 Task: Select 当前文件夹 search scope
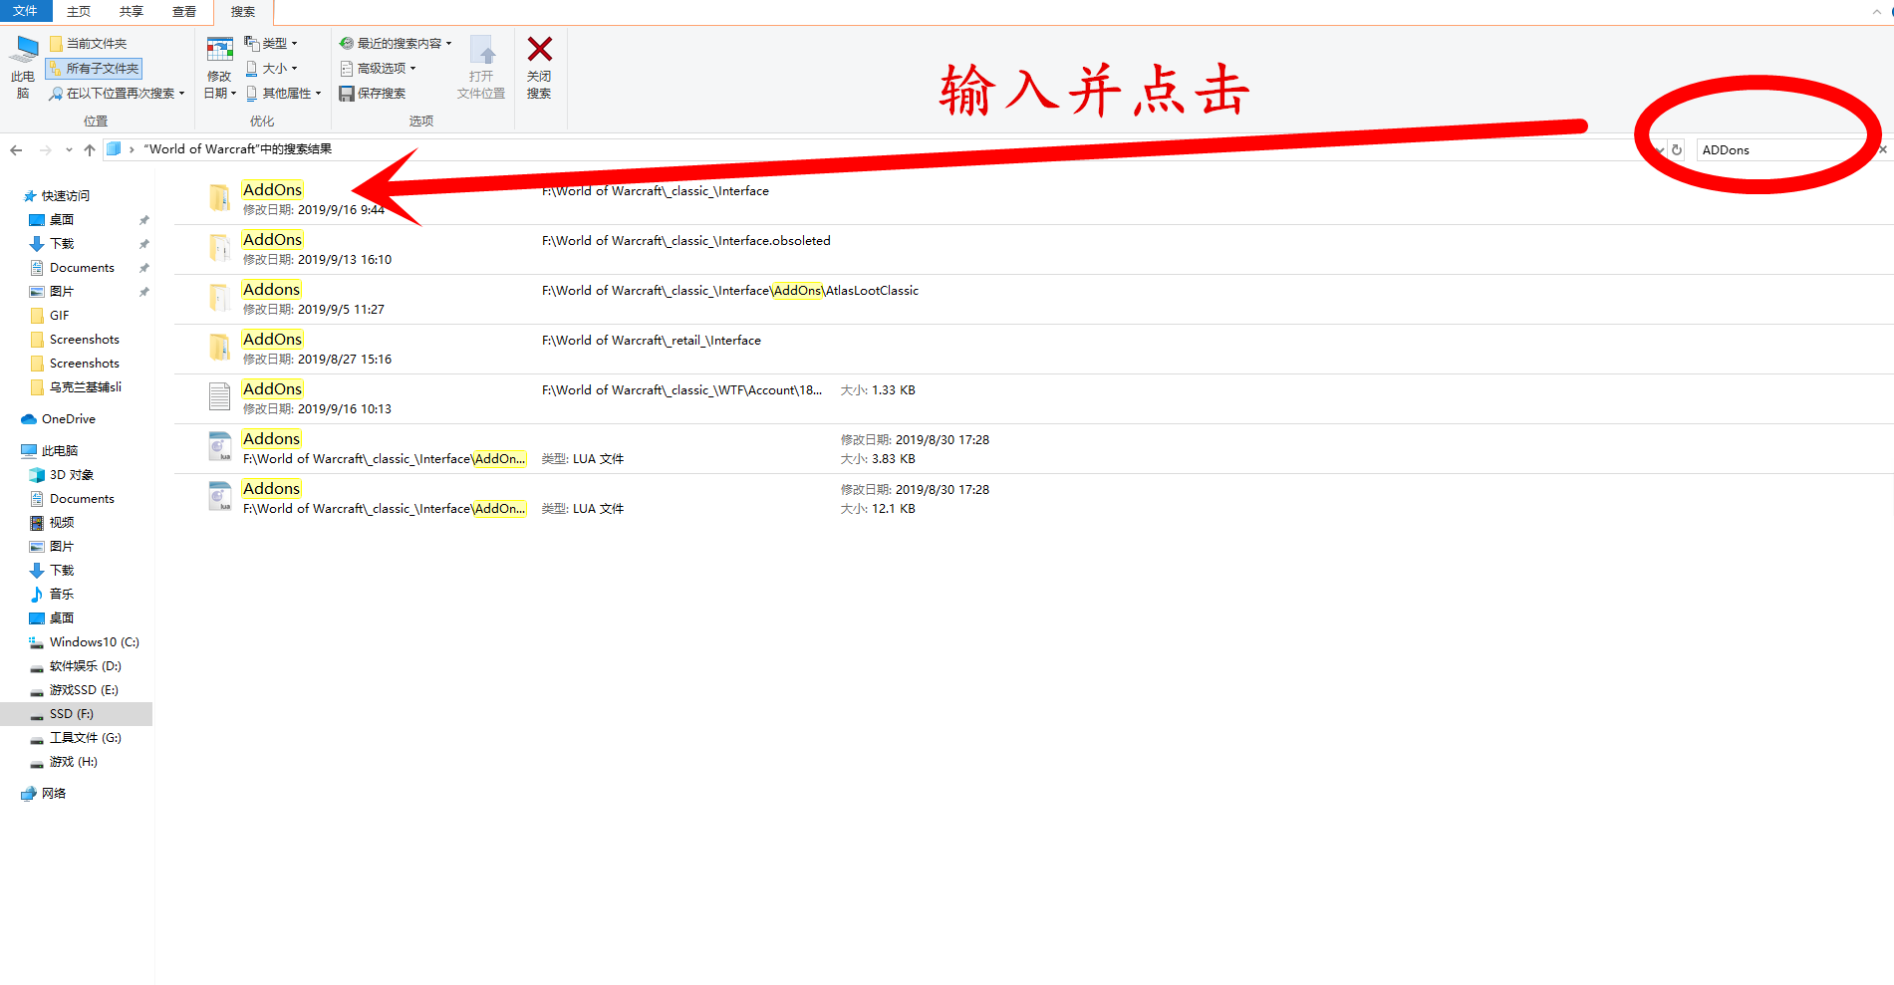click(89, 44)
